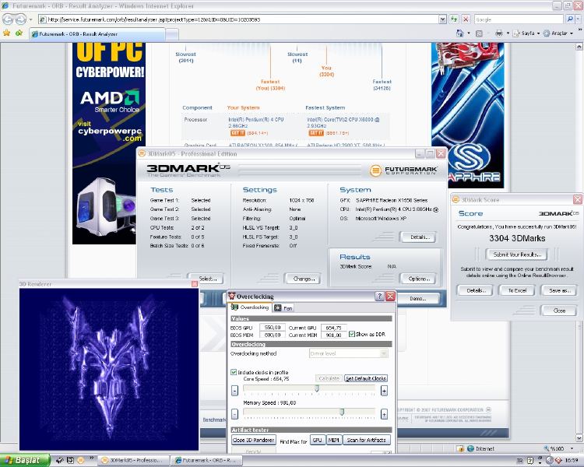Open the recent pages dropdown next to forward arrow
The image size is (584, 467).
coord(30,19)
